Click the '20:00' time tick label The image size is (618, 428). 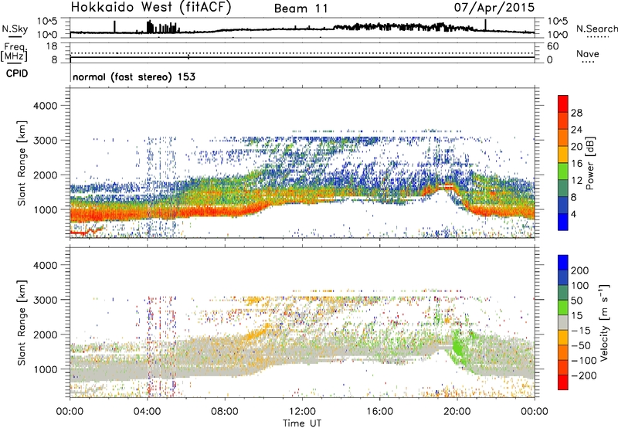tap(457, 412)
